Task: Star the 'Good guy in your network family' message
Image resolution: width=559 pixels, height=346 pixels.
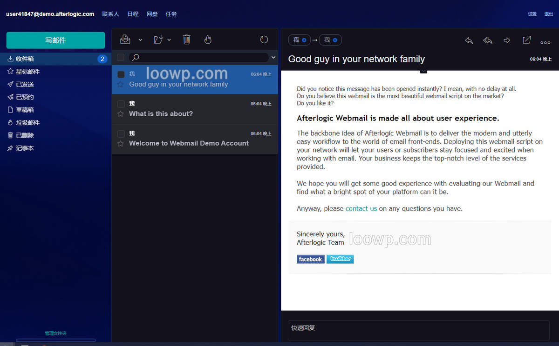Action: point(121,84)
